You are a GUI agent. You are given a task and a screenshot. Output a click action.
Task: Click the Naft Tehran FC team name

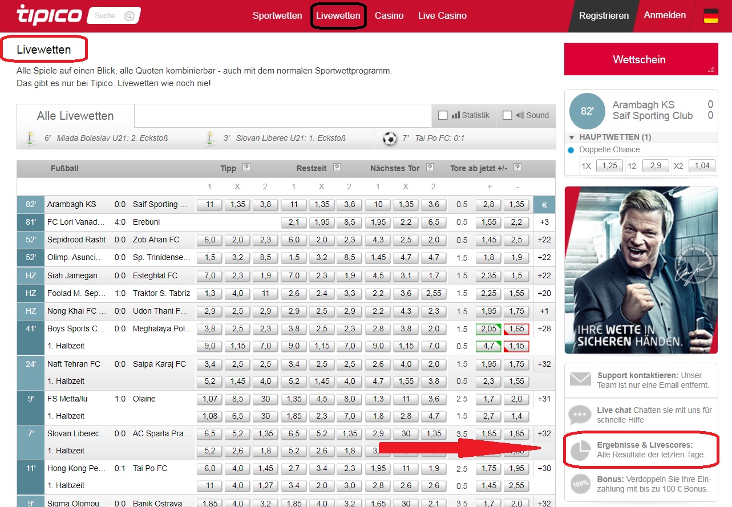(74, 364)
